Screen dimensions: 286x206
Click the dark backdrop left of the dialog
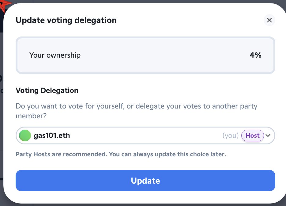coord(2,123)
